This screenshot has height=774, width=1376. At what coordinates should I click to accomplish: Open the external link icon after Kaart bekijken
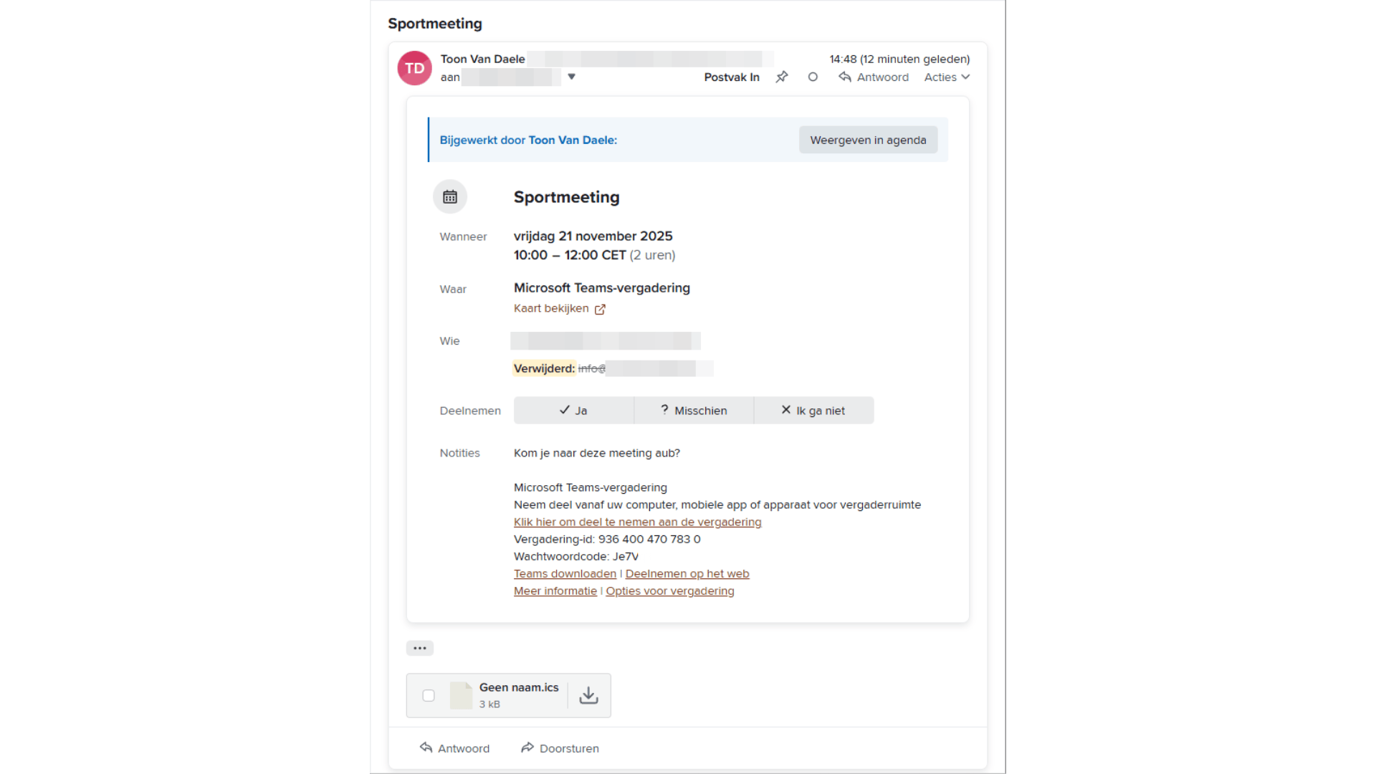tap(600, 310)
